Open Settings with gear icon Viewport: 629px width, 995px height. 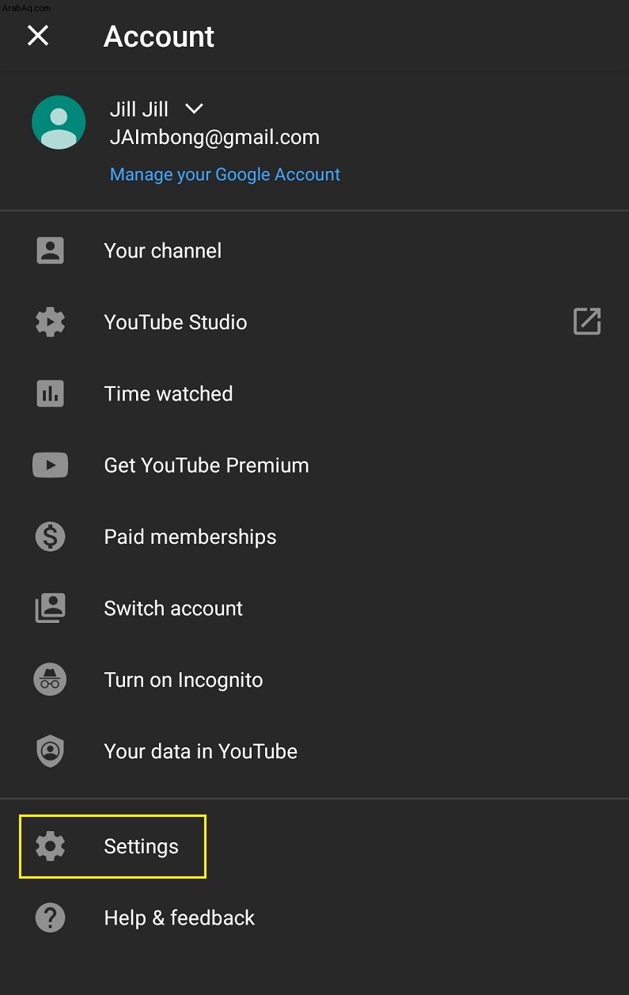tap(51, 846)
